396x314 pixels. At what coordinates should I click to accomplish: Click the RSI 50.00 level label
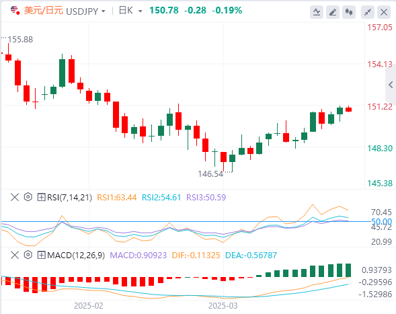coord(381,221)
